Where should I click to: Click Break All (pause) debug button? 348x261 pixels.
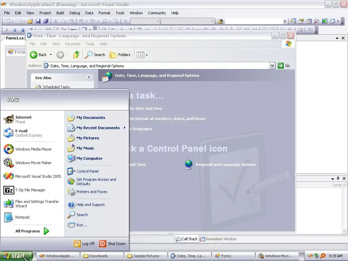pos(15,30)
